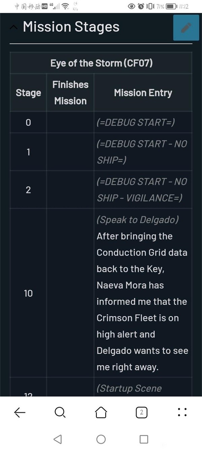Tap Android home circle navigation button
The image size is (202, 450).
(x=101, y=439)
